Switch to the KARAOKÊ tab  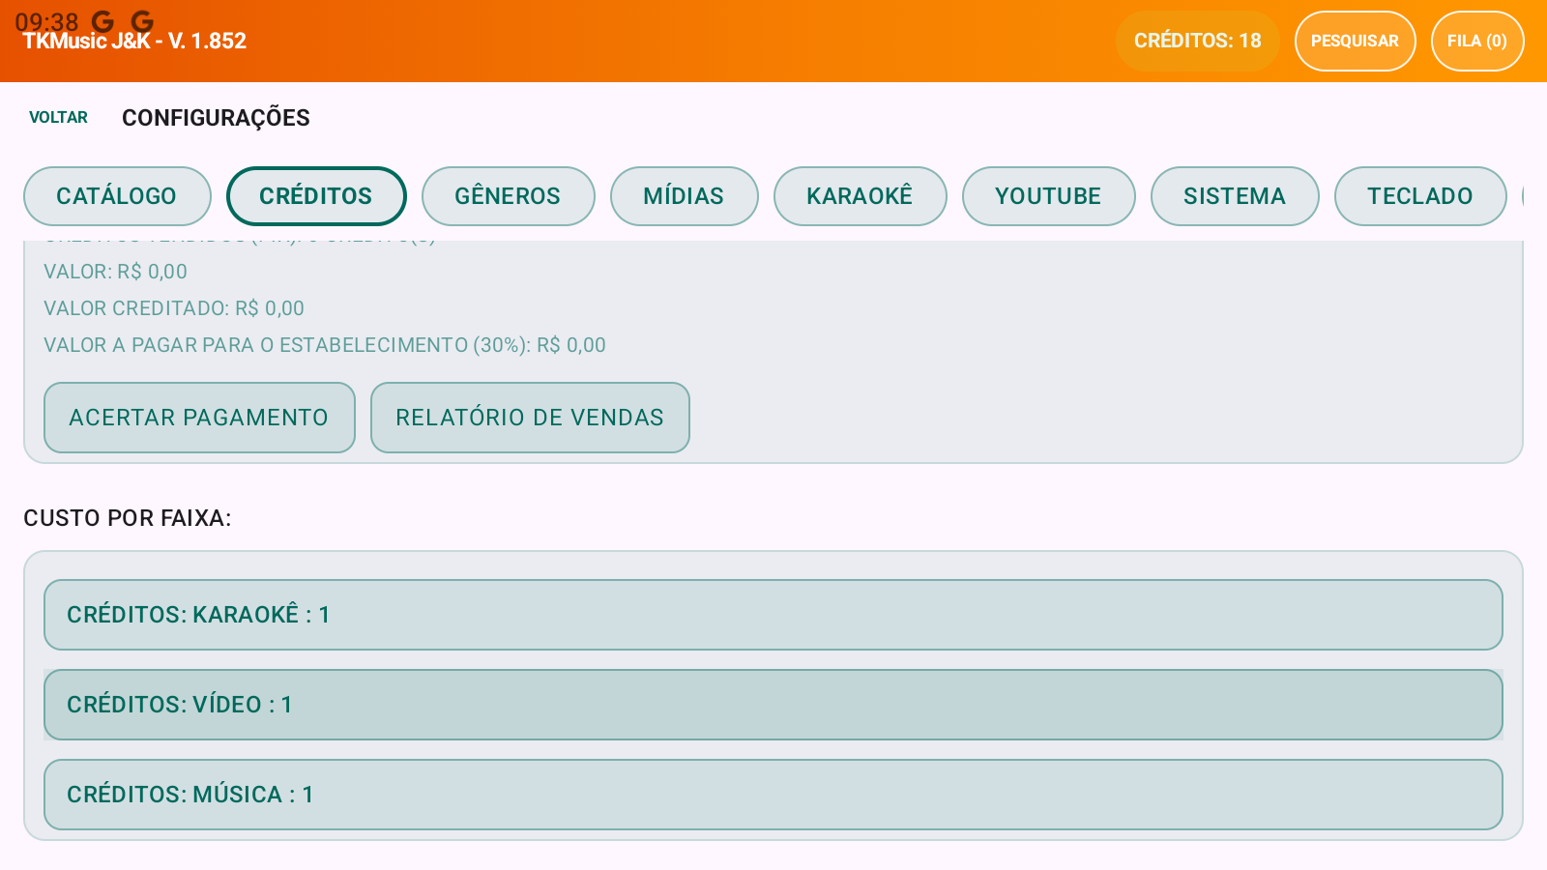[x=860, y=196]
